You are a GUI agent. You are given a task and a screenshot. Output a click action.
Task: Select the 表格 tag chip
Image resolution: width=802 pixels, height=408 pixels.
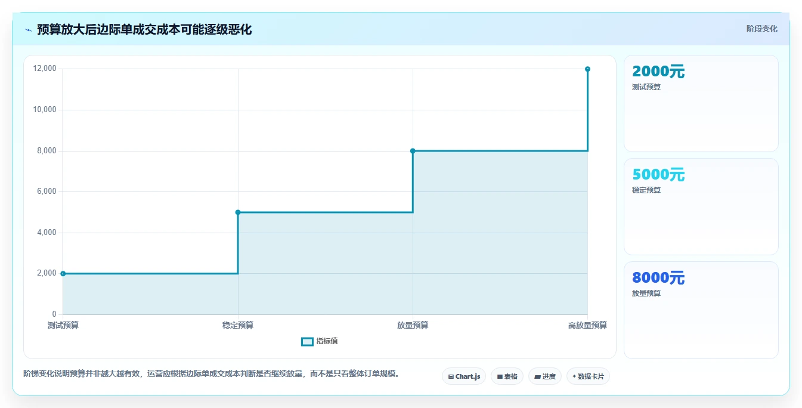(507, 376)
